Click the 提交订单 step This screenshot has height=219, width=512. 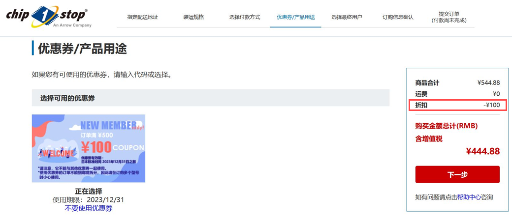tap(448, 17)
